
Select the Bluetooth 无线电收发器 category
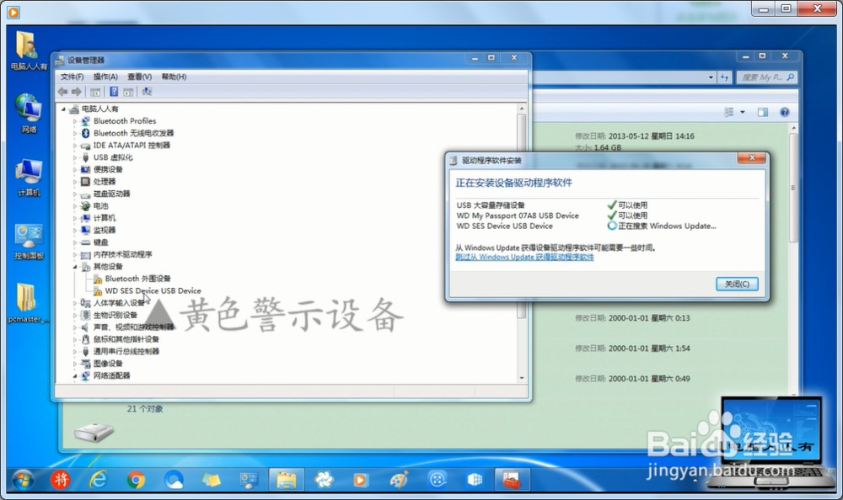point(133,133)
